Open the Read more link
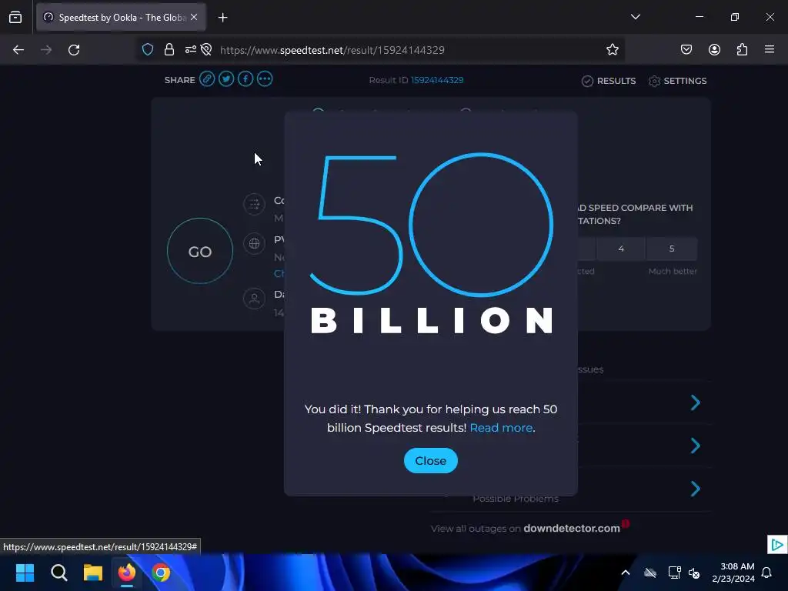 [x=501, y=428]
